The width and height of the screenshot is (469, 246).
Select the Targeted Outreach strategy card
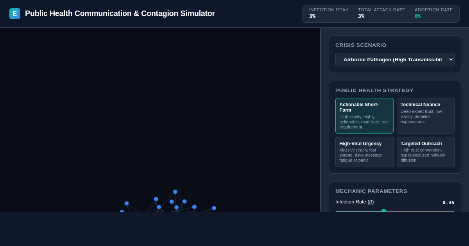pos(426,152)
